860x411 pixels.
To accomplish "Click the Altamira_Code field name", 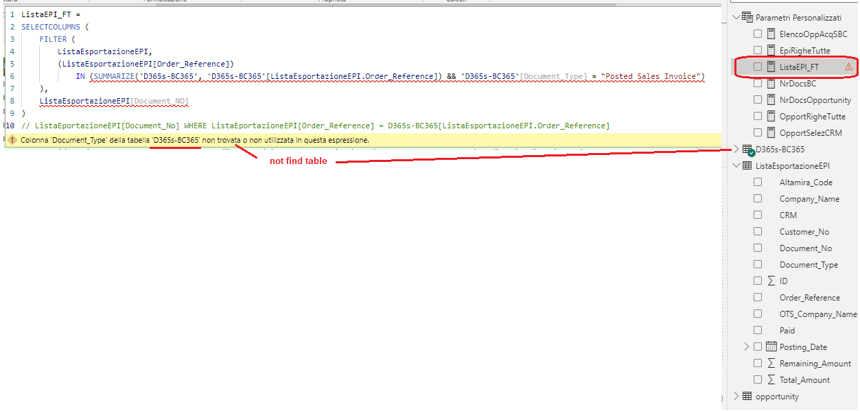I will pyautogui.click(x=806, y=182).
